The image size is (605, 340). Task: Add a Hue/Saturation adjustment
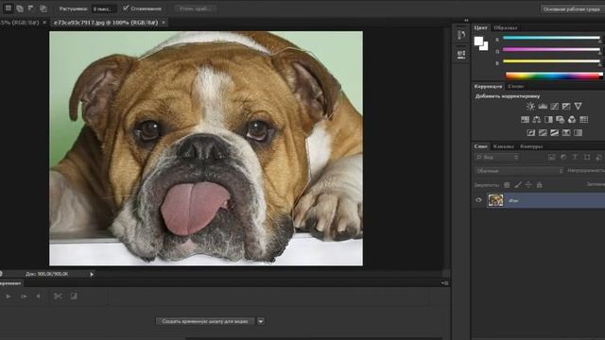[525, 120]
